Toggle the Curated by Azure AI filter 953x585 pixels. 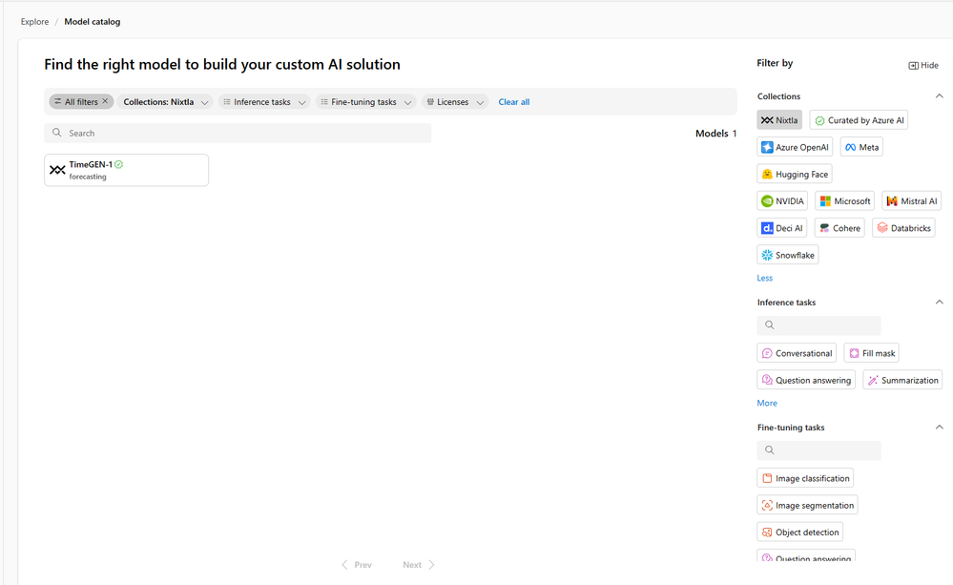tap(859, 120)
